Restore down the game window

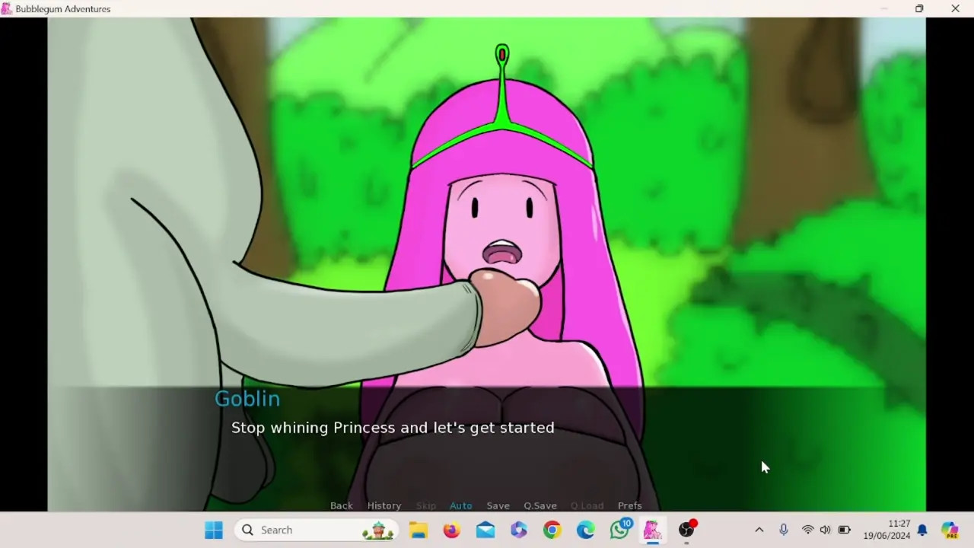[x=919, y=8]
